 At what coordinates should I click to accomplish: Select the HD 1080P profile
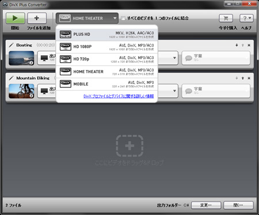point(106,47)
